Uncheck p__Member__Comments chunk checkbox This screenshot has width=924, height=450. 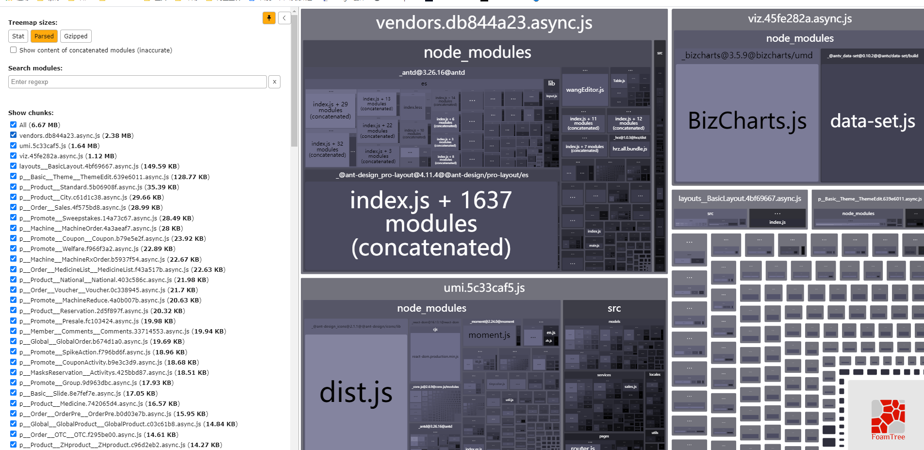coord(14,331)
